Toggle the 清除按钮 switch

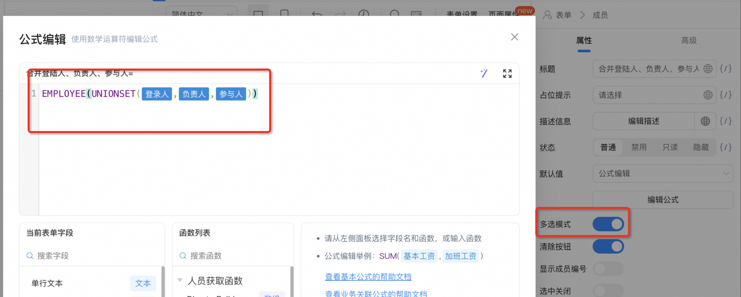click(608, 247)
